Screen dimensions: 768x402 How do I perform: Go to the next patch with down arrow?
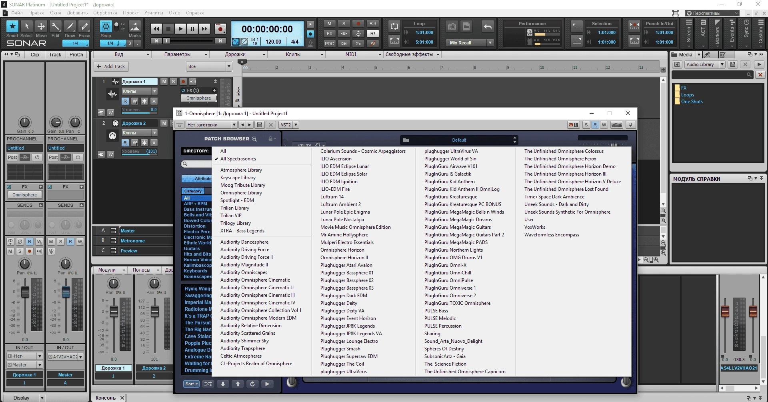[x=223, y=384]
